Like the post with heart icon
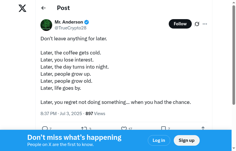236x151 pixels. pos(124,128)
